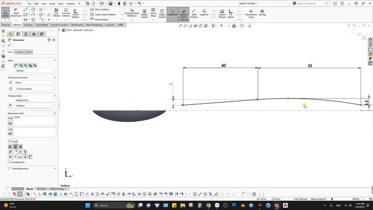The image size is (373, 210).
Task: Select the Corner Rectangle sketch tool
Action: pos(25,15)
